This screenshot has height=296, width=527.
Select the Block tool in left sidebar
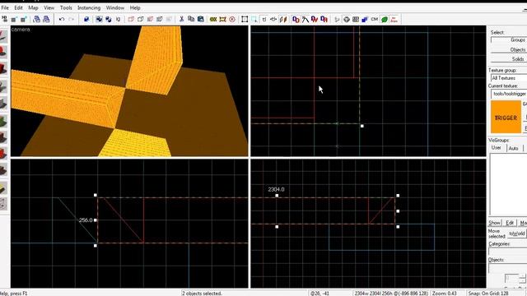(x=3, y=104)
